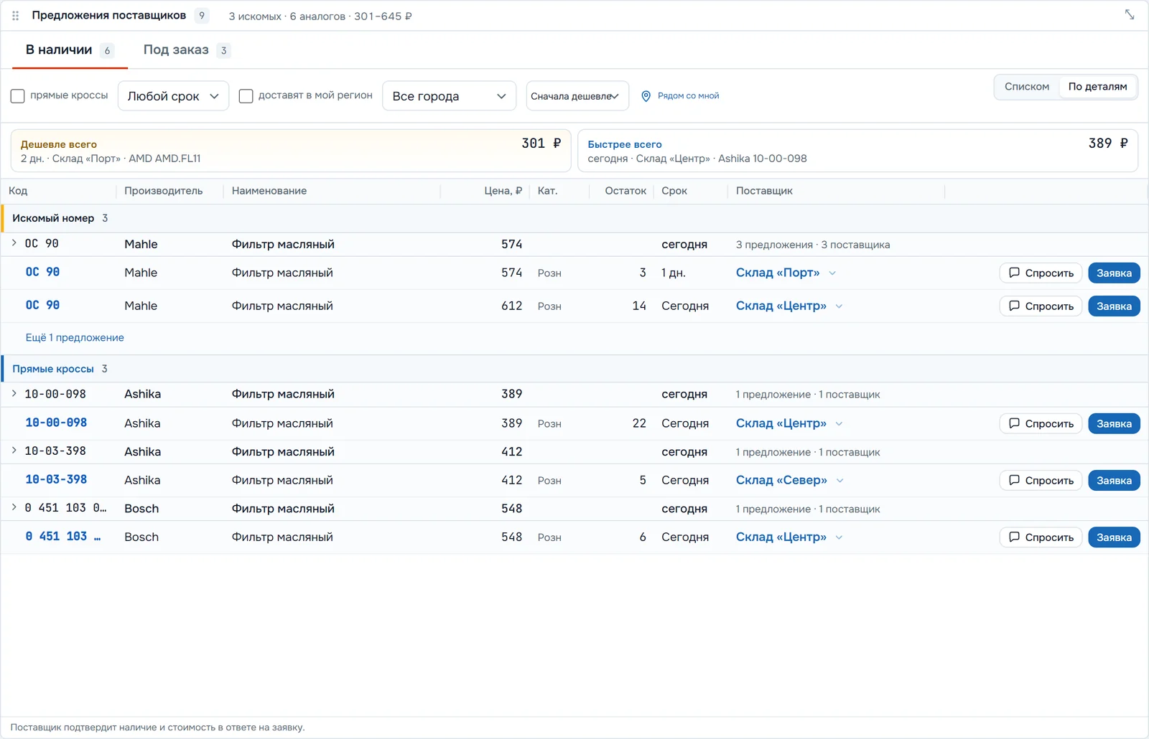Viewport: 1149px width, 739px height.
Task: Open the Сначала дешевле sort dropdown
Action: pyautogui.click(x=577, y=96)
